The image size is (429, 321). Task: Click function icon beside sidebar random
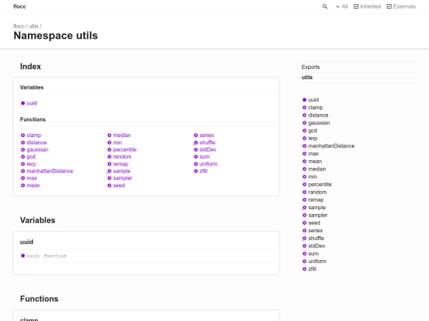tap(304, 192)
